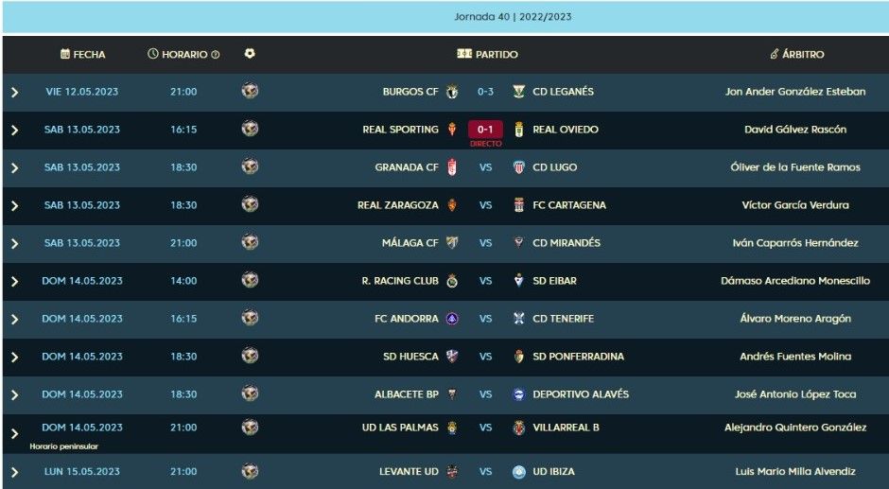Click the UD Ibiza team crest
889x489 pixels.
tap(518, 471)
